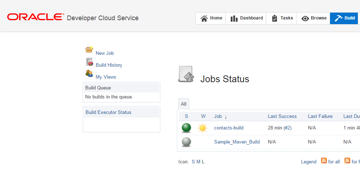The width and height of the screenshot is (360, 176).
Task: Click the New Job package icon
Action: tap(89, 50)
